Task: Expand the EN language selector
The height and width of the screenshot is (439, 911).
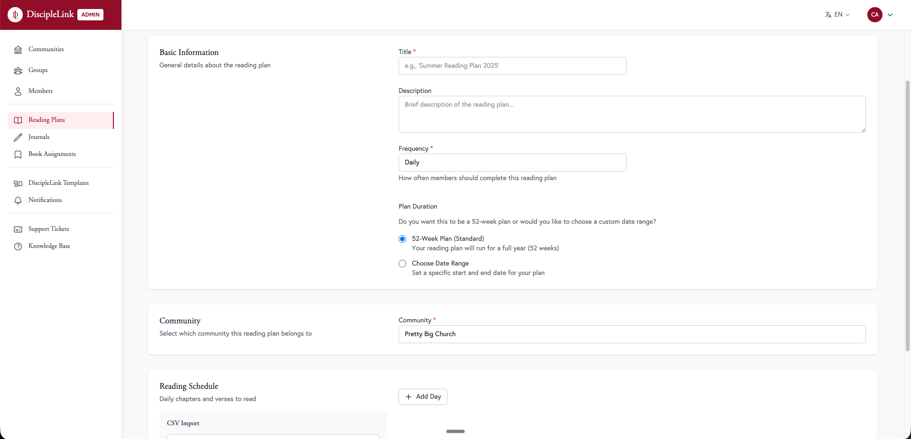Action: click(x=837, y=15)
